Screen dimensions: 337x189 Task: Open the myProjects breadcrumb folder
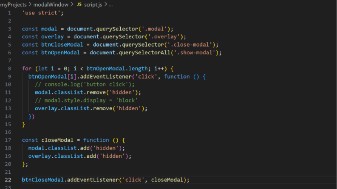coord(13,5)
